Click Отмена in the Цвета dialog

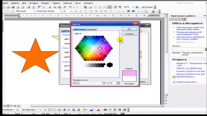[x=129, y=34]
